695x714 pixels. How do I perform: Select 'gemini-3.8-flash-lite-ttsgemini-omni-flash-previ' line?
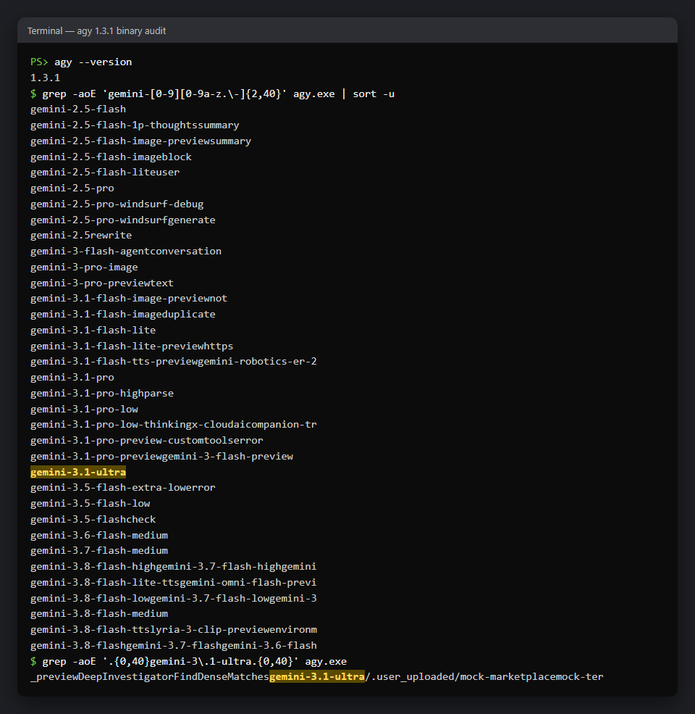pos(174,582)
